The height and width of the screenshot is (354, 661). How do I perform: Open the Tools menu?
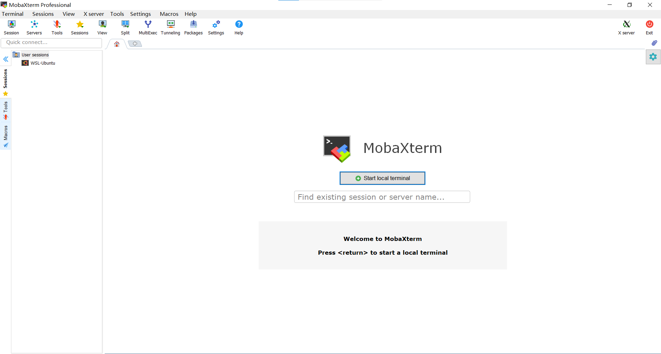pyautogui.click(x=117, y=14)
